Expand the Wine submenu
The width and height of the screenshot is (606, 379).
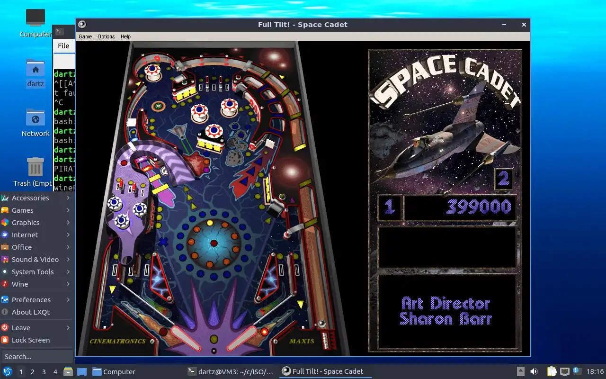pyautogui.click(x=37, y=284)
